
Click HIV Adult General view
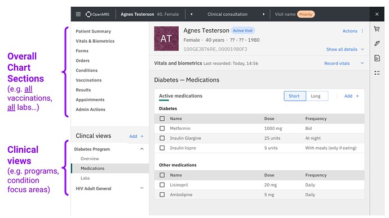94,188
